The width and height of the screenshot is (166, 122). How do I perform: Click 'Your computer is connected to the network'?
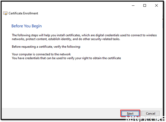point(41,54)
